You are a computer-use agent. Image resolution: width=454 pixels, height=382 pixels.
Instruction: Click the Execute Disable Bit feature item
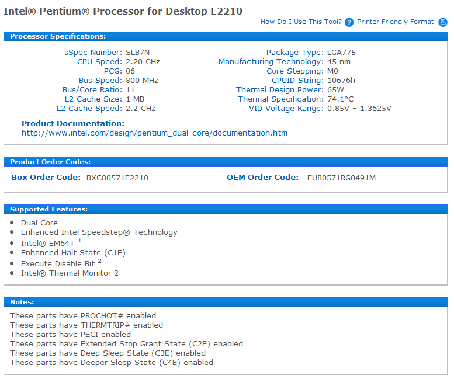(x=58, y=264)
